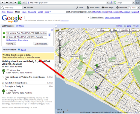This screenshot has width=140, height=114.
Task: Click the center recenter map control
Action: pyautogui.click(x=60, y=33)
